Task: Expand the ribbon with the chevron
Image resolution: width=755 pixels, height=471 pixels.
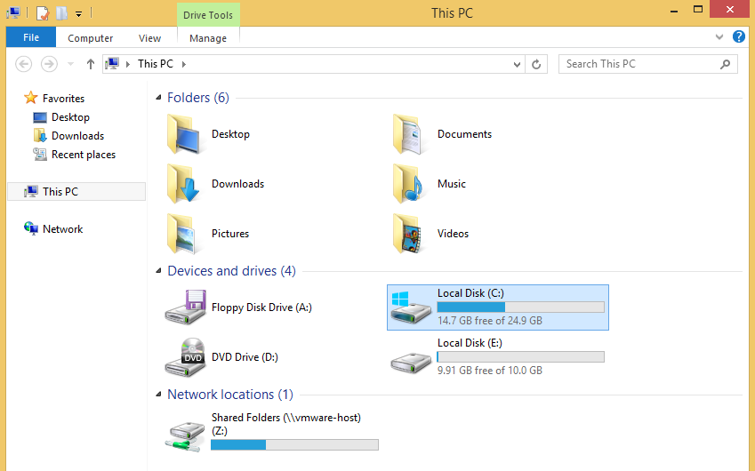Action: point(719,37)
